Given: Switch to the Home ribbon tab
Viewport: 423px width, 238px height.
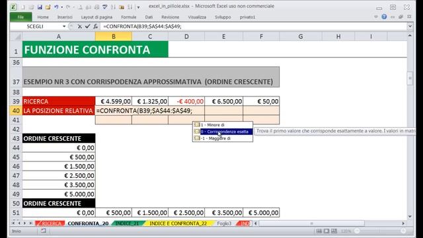Looking at the screenshot, I should point(43,17).
